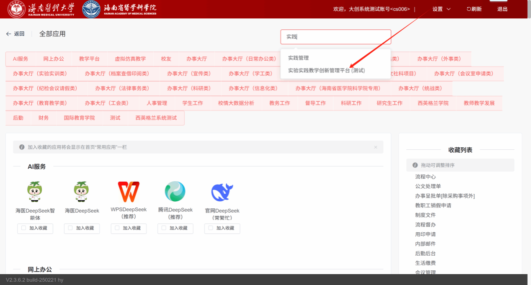Screen dimensions: 531x285
Task: Click the Hainan Medical University logo
Action: (x=41, y=9)
